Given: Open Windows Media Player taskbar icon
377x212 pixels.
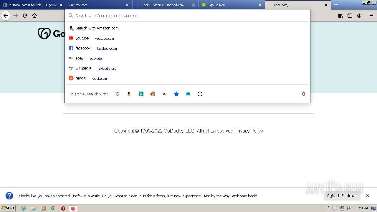Looking at the screenshot, I should pyautogui.click(x=43, y=208).
